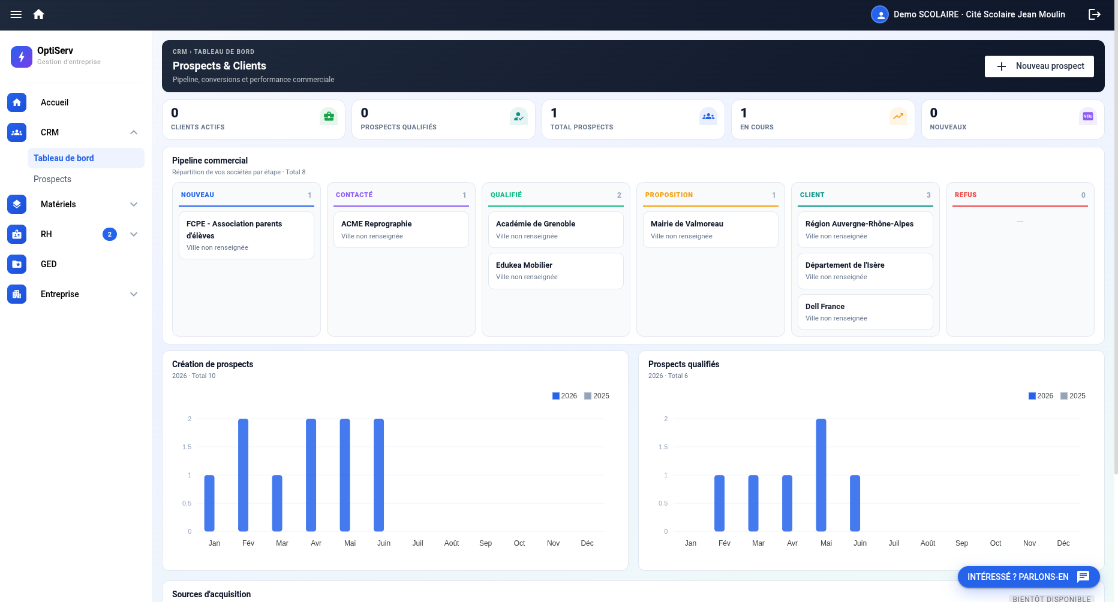
Task: Click the Demo SCOLAIRE account name
Action: point(979,14)
